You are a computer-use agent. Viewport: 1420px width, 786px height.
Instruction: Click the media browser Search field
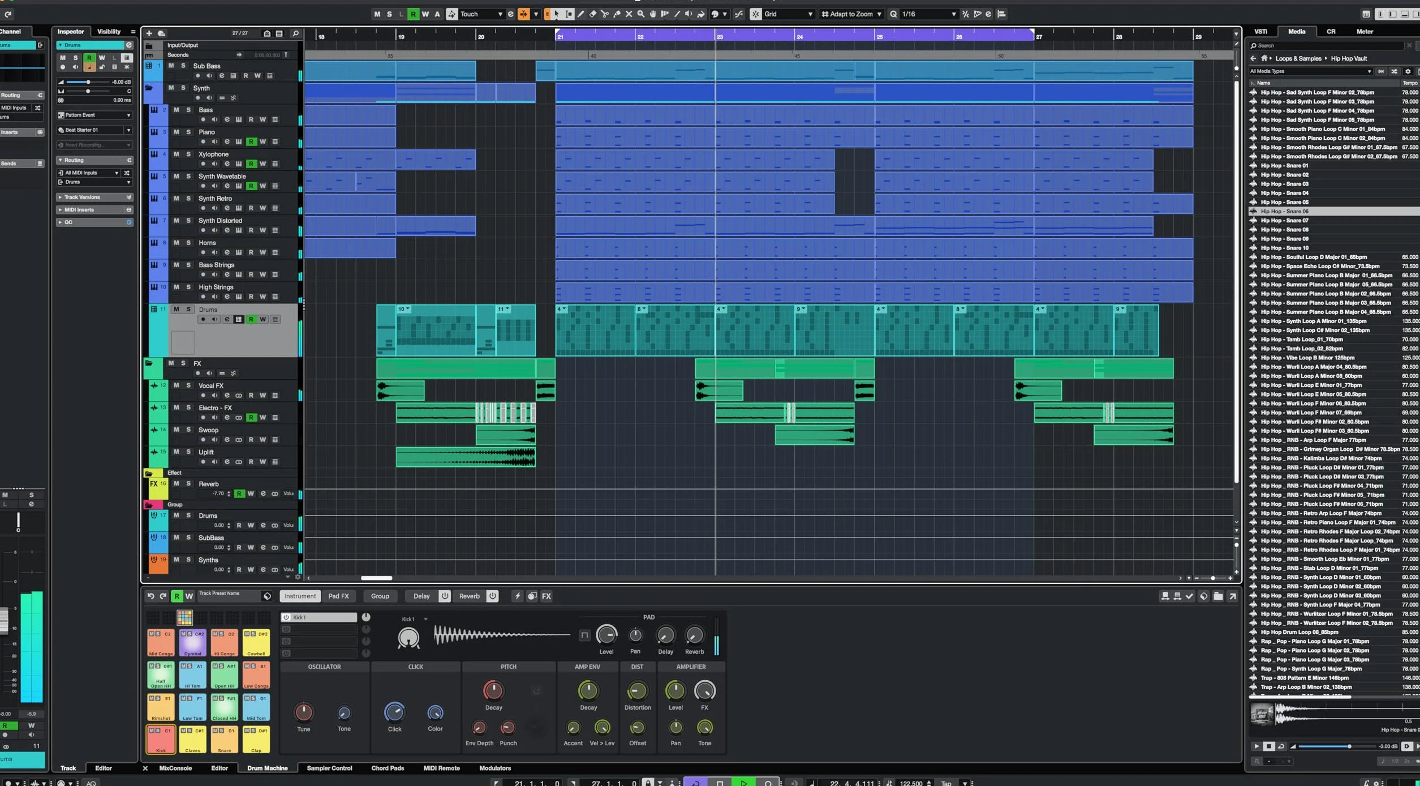tap(1327, 45)
